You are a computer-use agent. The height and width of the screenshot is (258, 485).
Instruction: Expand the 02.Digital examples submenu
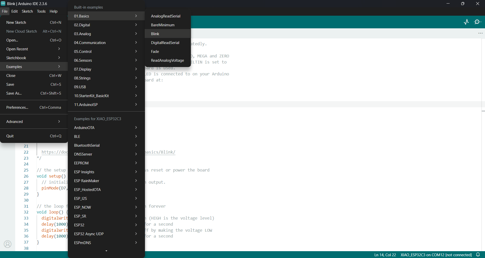(x=106, y=25)
